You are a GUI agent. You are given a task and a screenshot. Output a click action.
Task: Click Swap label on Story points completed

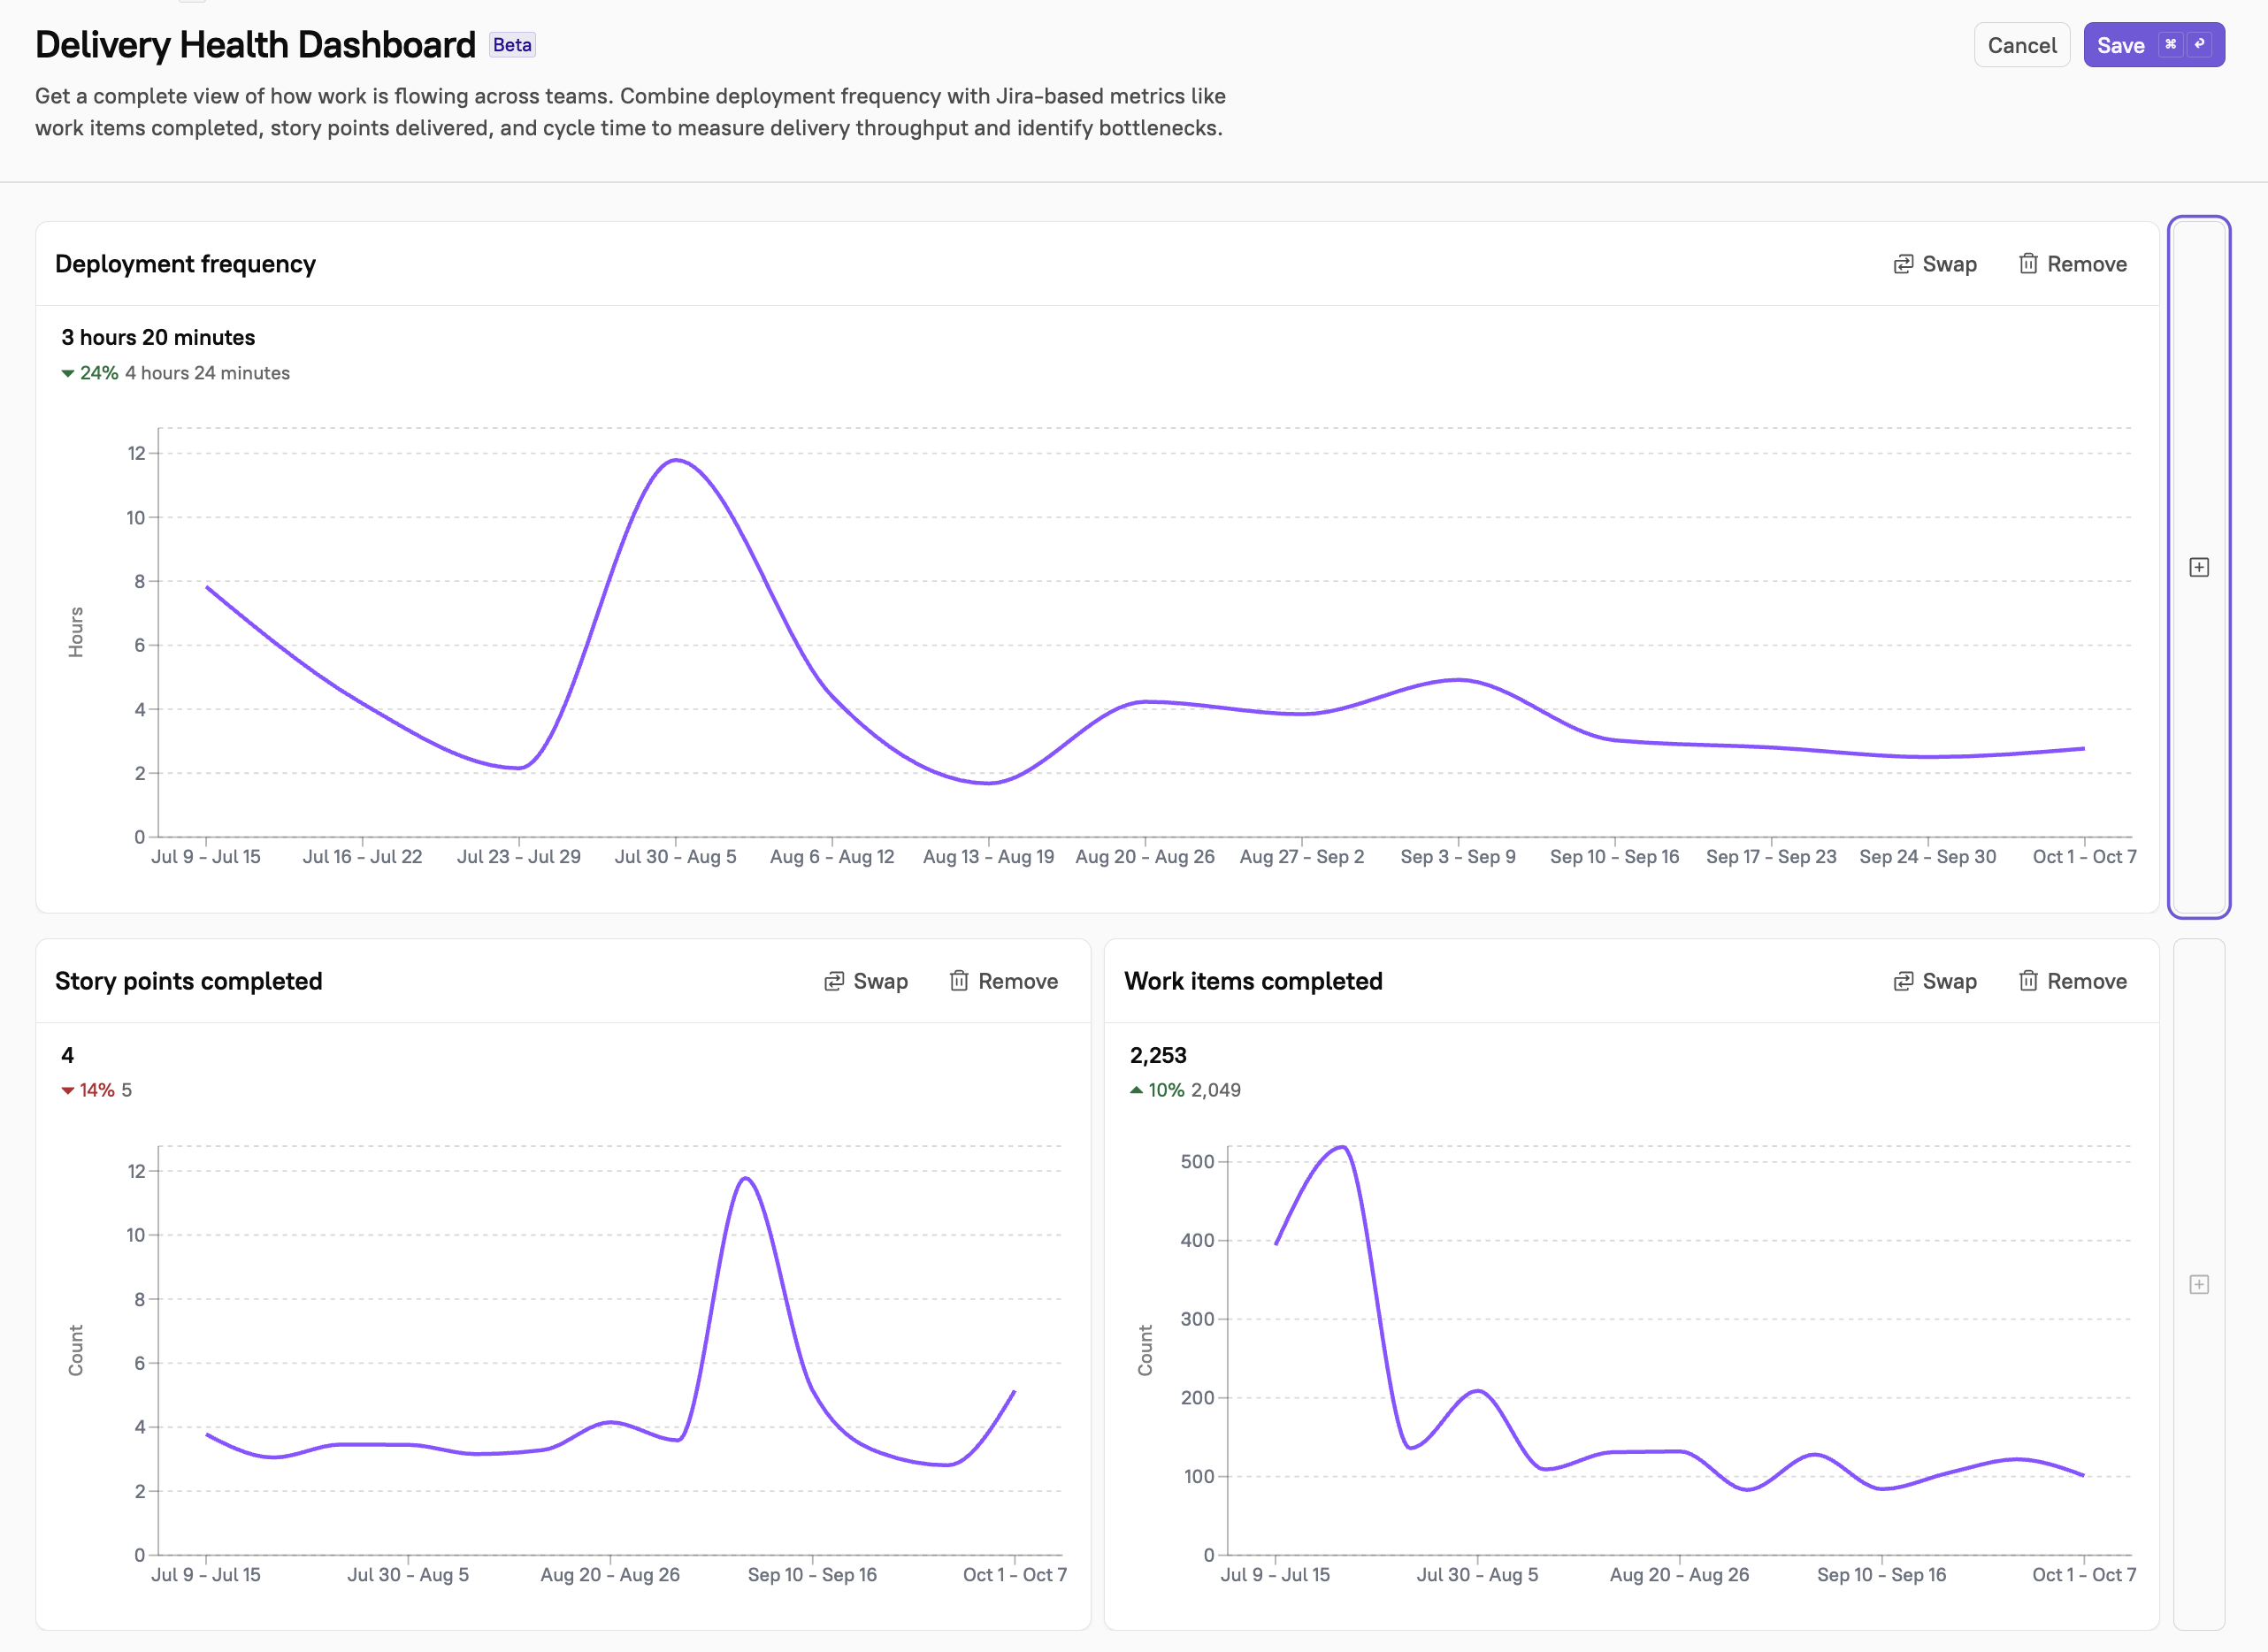point(880,981)
